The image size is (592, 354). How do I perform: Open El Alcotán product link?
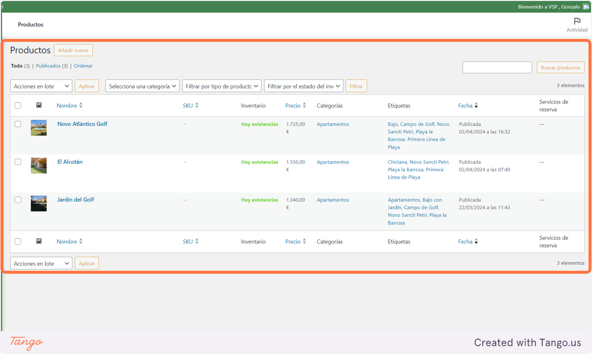click(70, 161)
